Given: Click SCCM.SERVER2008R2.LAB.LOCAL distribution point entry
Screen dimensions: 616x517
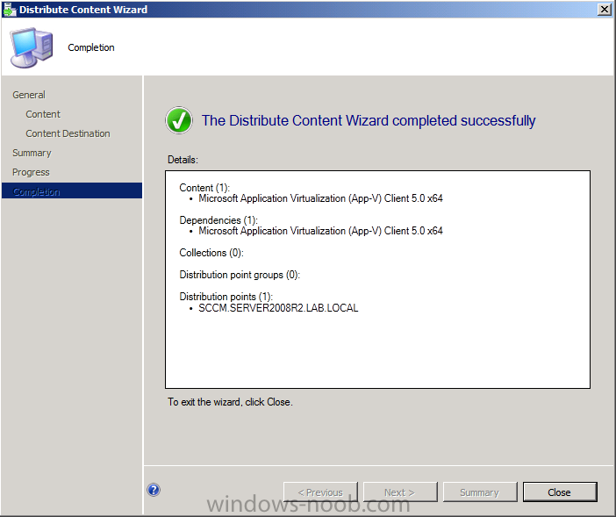Looking at the screenshot, I should click(278, 308).
